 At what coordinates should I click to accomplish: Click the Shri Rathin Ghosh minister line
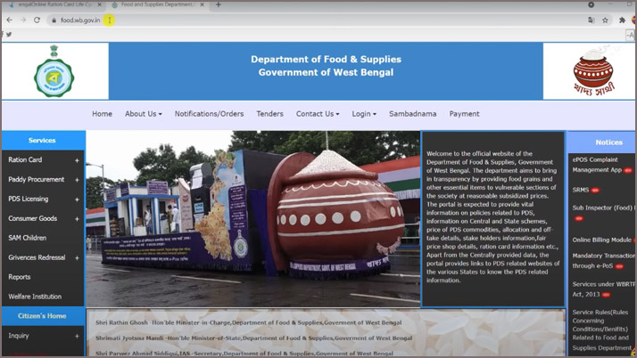coord(249,322)
